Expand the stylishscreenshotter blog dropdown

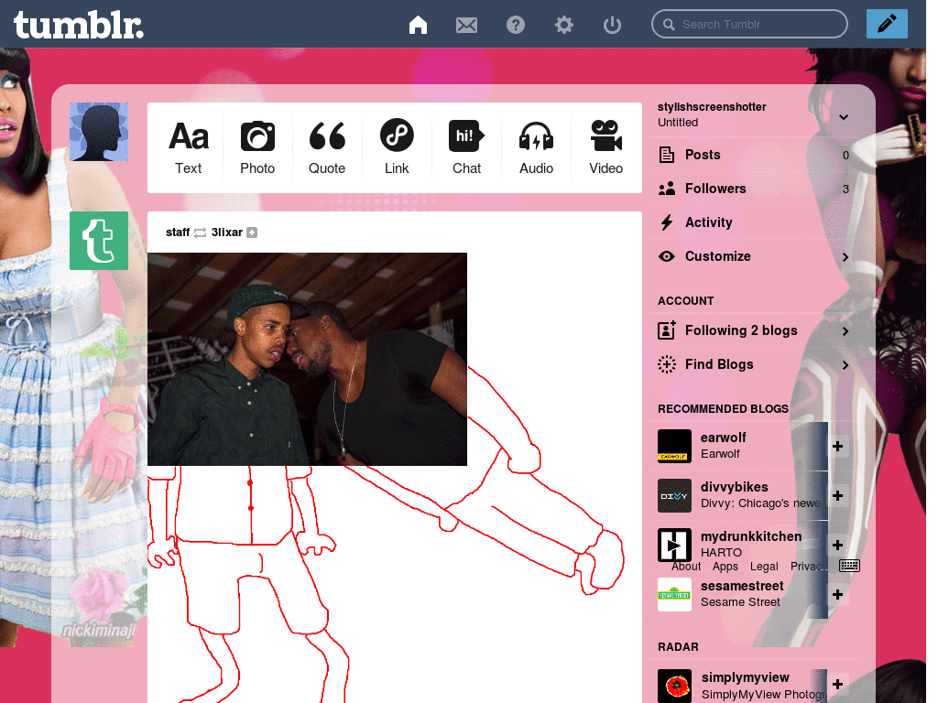click(844, 116)
